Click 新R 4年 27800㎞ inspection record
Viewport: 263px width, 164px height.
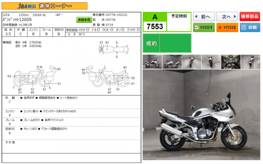point(28,42)
